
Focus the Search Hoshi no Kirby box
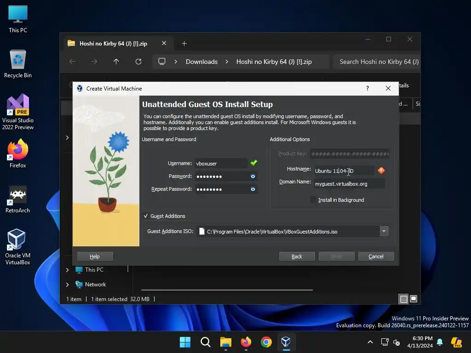[377, 62]
